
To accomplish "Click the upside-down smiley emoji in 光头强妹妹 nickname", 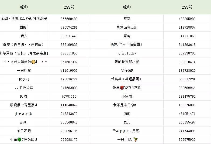I will pos(33,62).
